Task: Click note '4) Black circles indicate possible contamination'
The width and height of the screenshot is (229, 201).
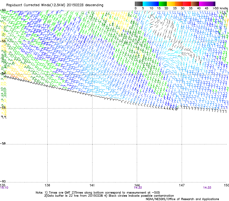Action: 139,196
